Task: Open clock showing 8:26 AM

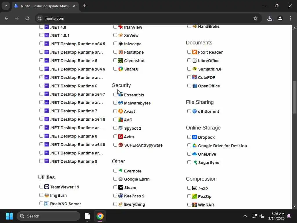Action: click(276, 216)
